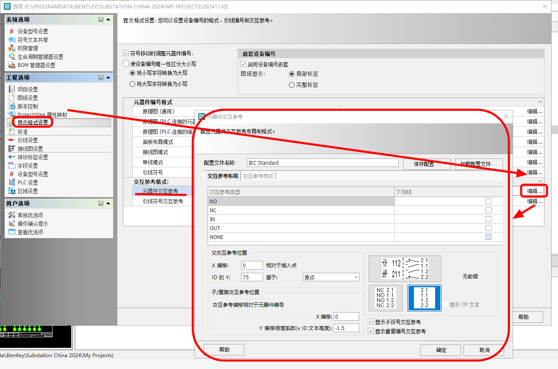Viewport: 558px width, 369px height.
Task: Click 帮助 in the 元器件交互参考 dialog
Action: coord(224,350)
